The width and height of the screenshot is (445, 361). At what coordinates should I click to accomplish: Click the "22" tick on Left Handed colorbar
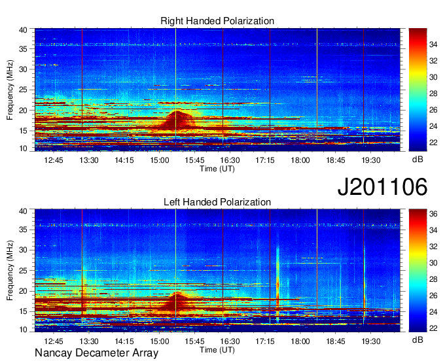click(x=433, y=328)
